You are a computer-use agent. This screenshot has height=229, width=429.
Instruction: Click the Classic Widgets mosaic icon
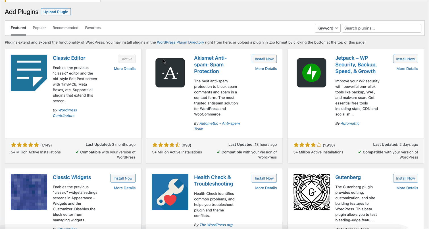coord(29,192)
